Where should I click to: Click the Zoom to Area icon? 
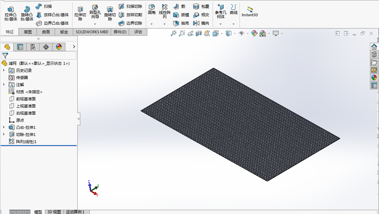point(182,33)
